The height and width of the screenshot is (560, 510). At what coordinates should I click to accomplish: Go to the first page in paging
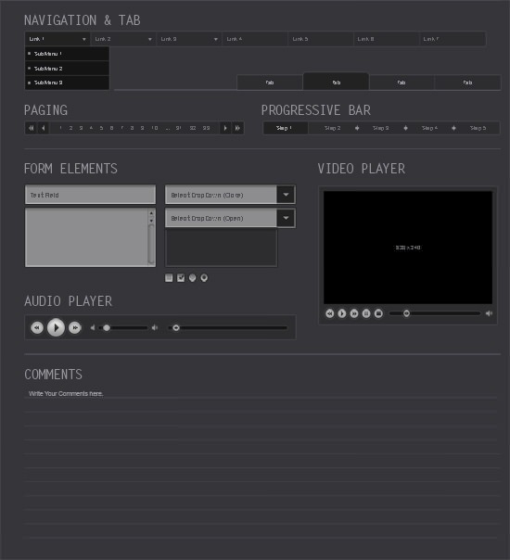click(32, 128)
